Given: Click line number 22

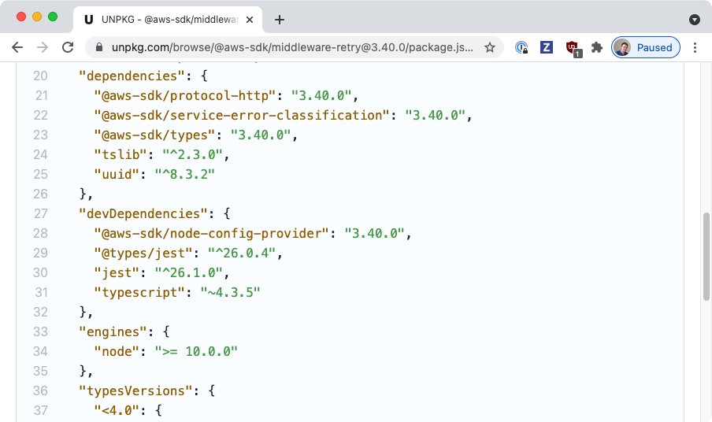Looking at the screenshot, I should pyautogui.click(x=40, y=115).
